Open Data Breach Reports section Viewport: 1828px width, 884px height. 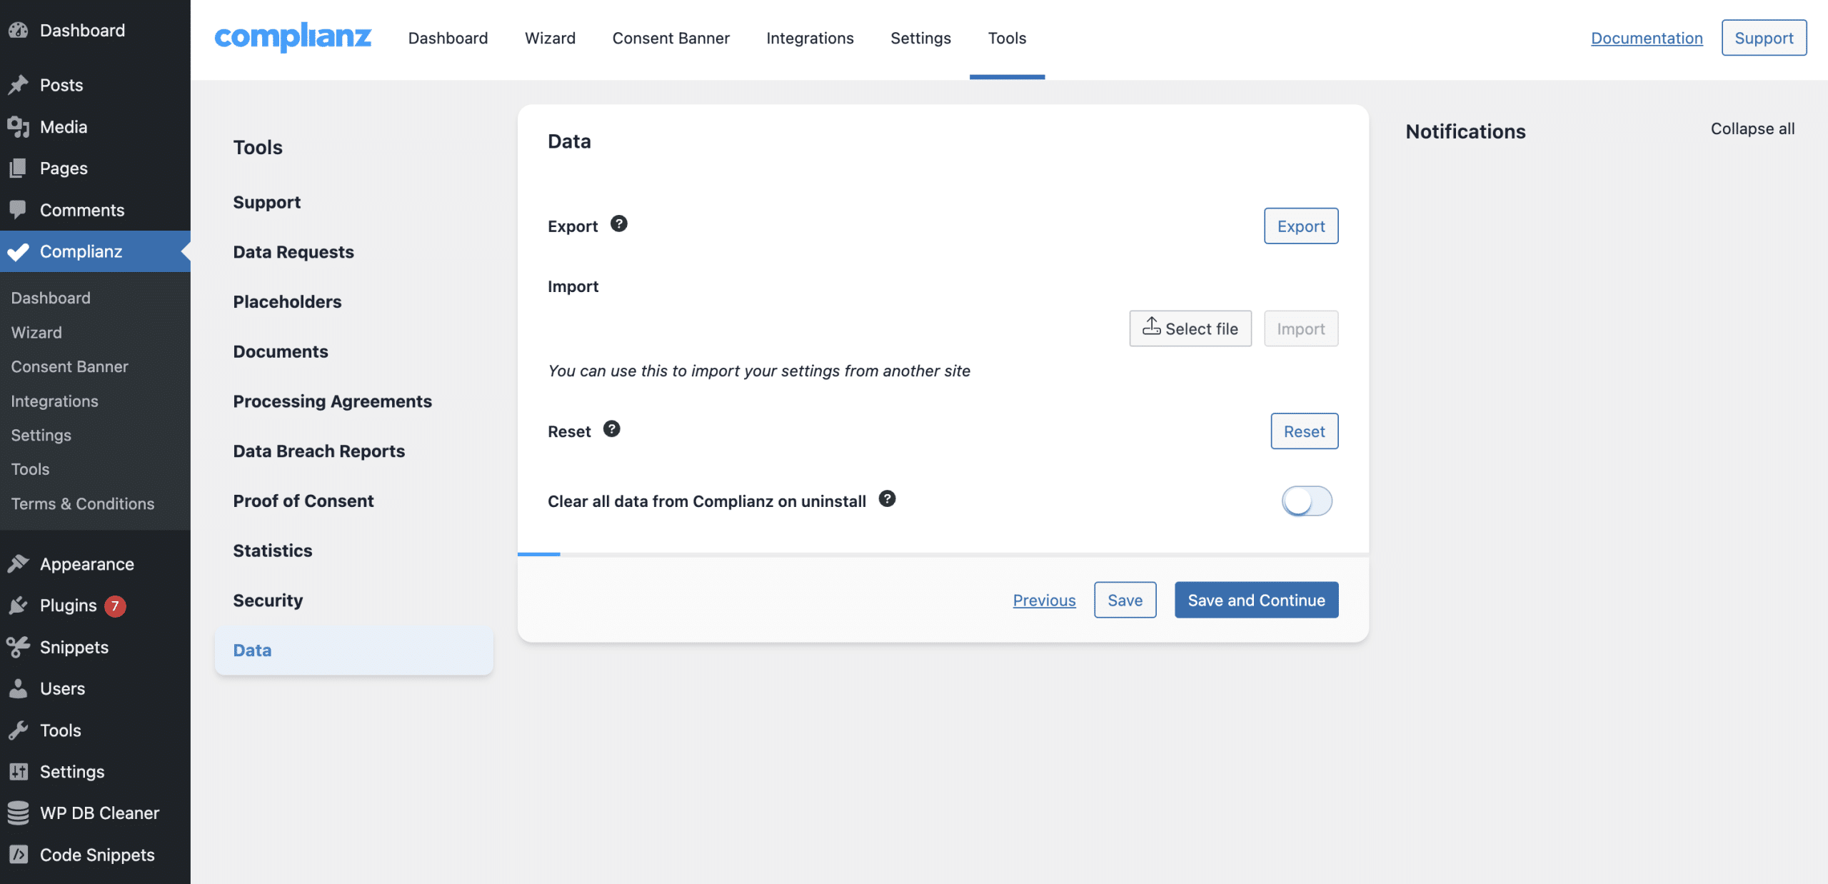[x=318, y=451]
